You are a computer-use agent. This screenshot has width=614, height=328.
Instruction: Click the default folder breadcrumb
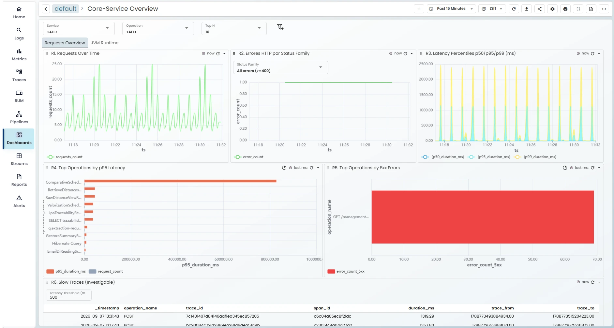65,9
